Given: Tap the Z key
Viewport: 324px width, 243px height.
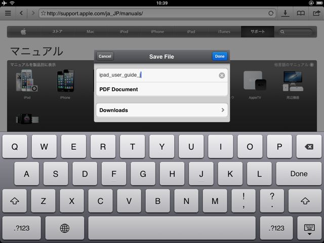Looking at the screenshot, I should point(43,201).
